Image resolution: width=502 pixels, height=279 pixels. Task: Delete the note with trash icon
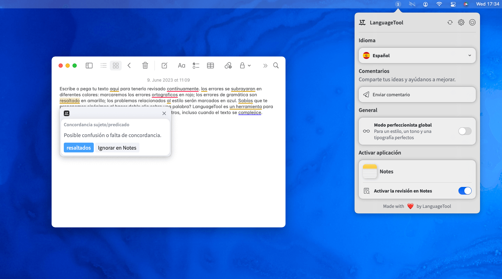point(145,66)
